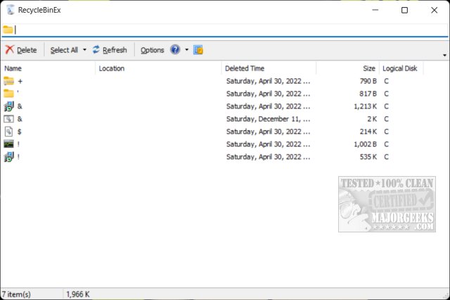The height and width of the screenshot is (300, 450).
Task: Select the image icon of the 1,002 B item
Action: pyautogui.click(x=8, y=144)
